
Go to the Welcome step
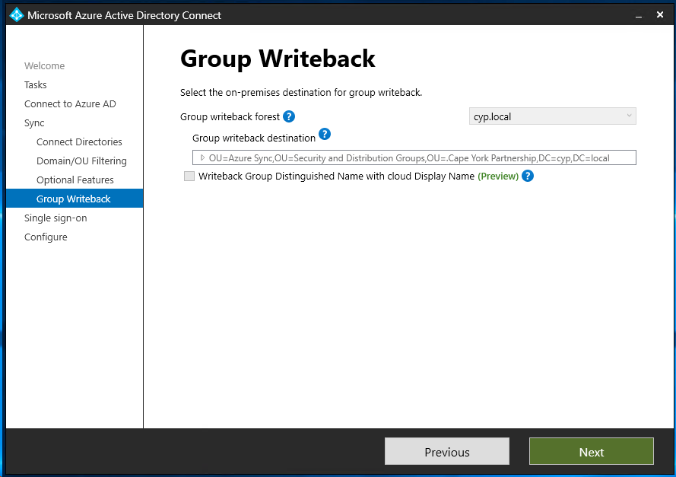(44, 65)
